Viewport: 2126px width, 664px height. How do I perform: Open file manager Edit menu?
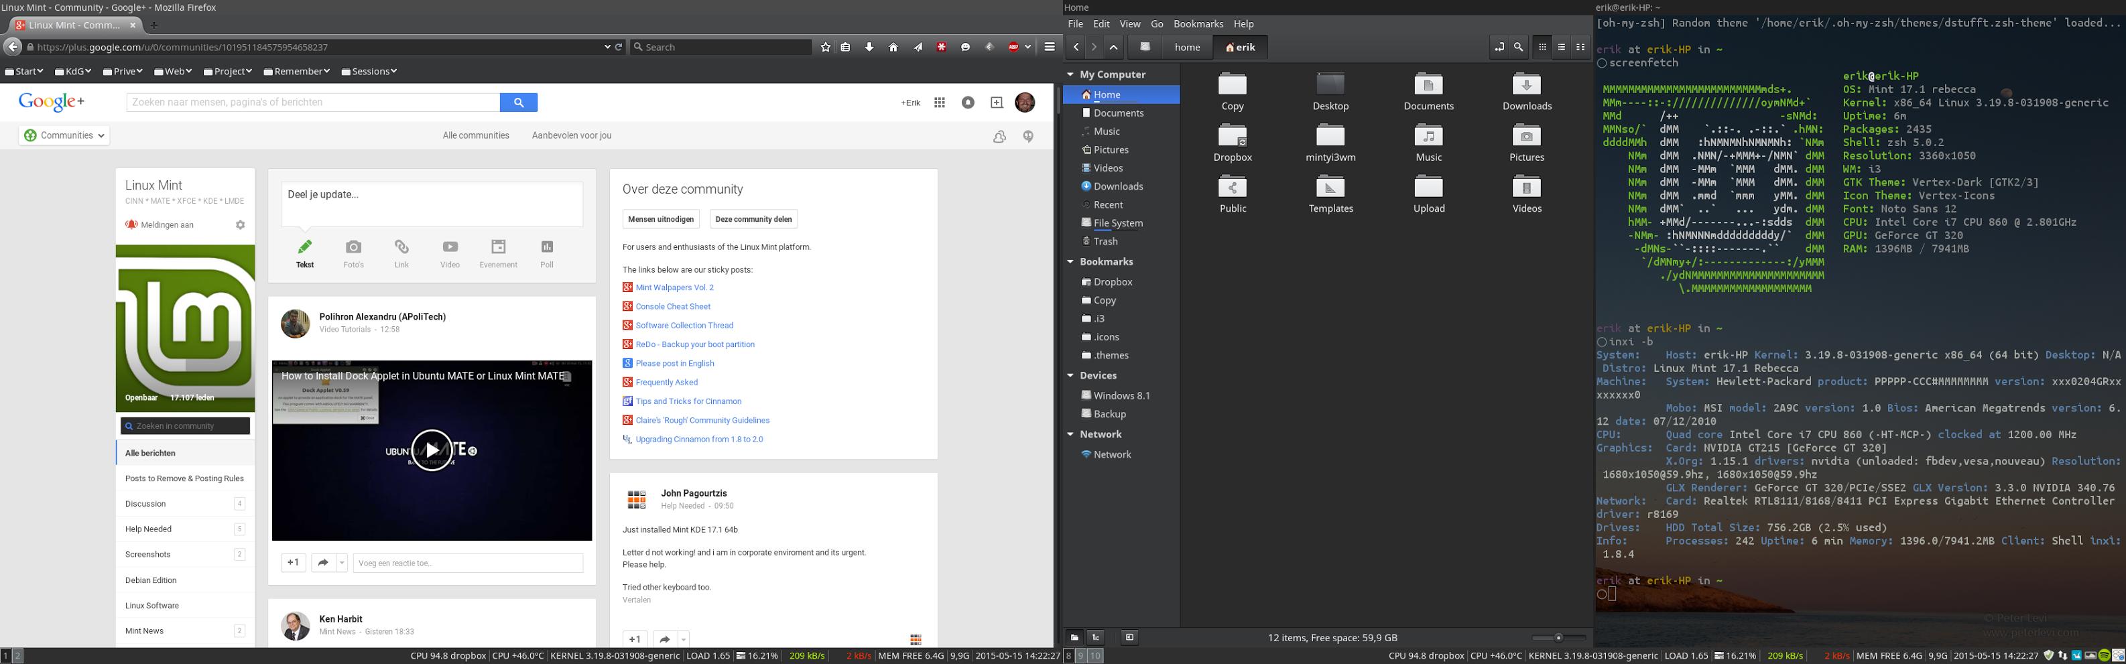(1101, 24)
